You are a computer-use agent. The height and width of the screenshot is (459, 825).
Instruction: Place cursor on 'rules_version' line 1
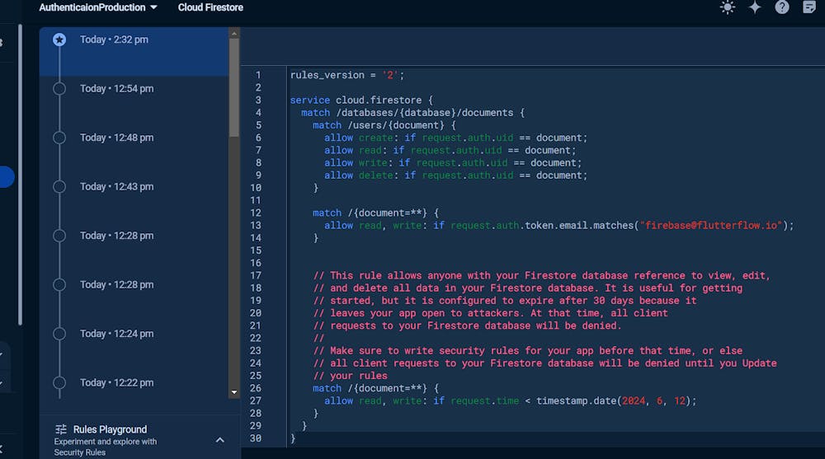pos(328,75)
